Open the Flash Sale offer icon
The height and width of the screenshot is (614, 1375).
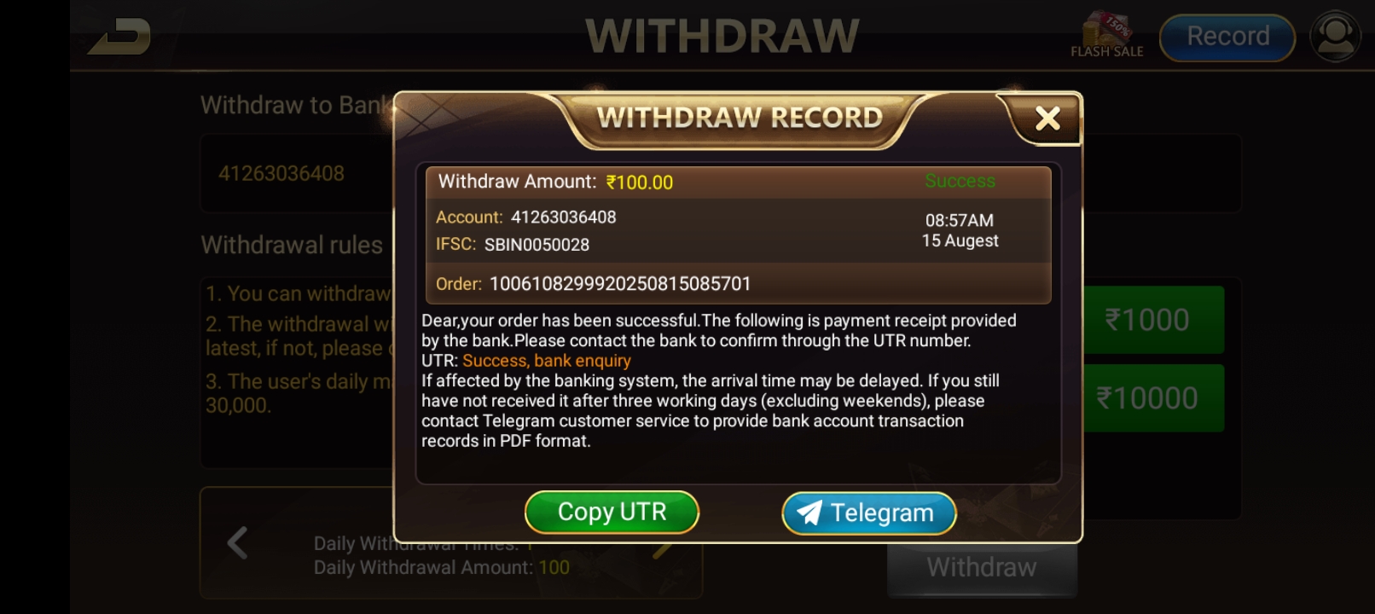1106,35
